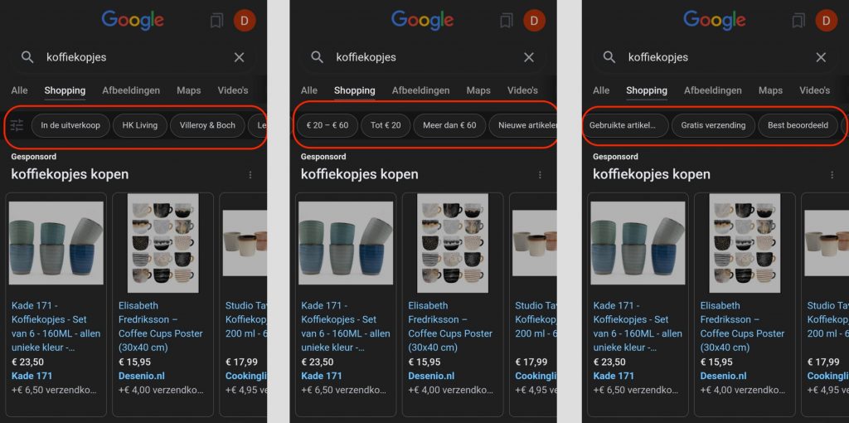Select 'Tot € 20' price chip

coord(386,125)
